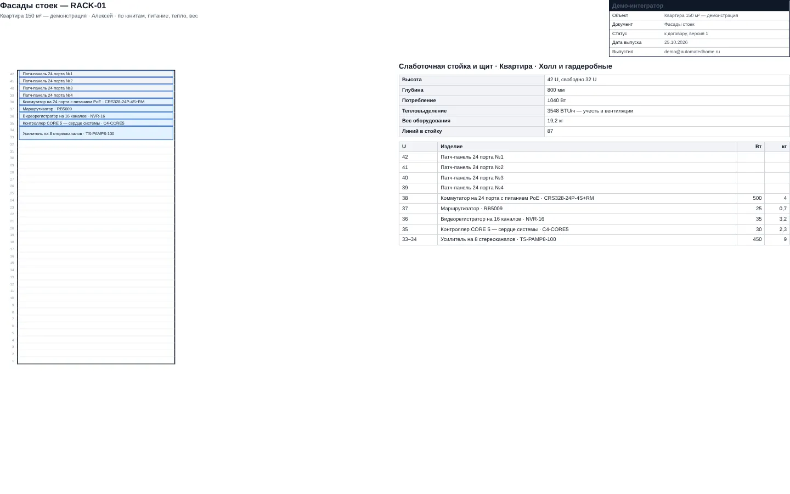Click the heading Слаботочная стойка и щит
Viewport: 790px width, 494px height.
[x=505, y=66]
